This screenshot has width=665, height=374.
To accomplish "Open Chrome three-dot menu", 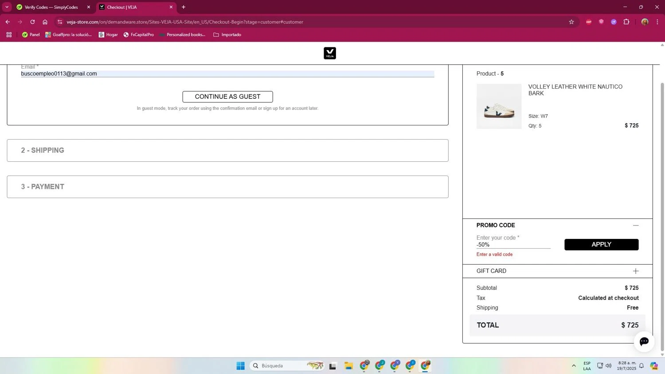I will 657,22.
